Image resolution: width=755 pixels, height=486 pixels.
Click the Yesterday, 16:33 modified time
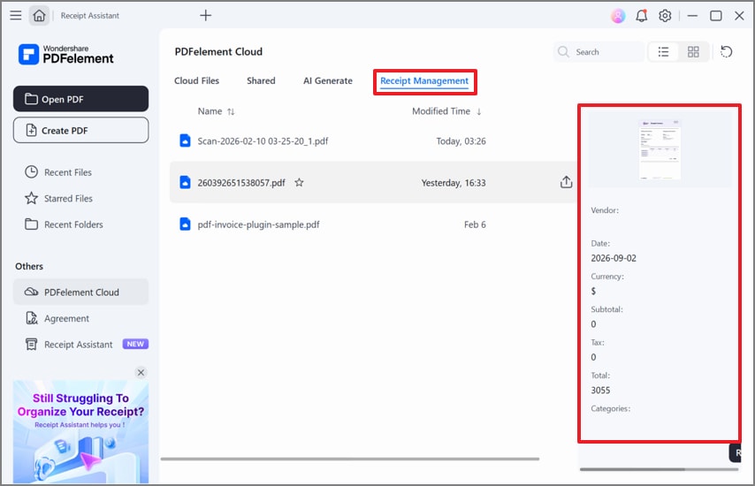click(454, 183)
